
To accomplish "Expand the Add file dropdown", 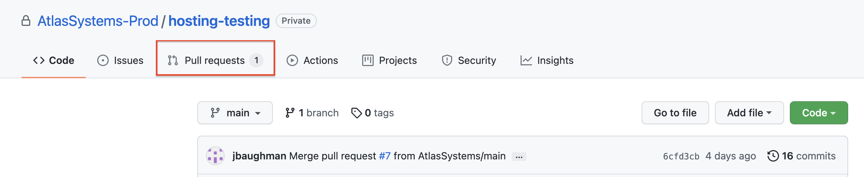I will click(x=749, y=113).
